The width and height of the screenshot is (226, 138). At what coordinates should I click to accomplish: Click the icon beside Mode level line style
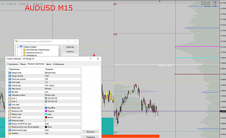click(x=10, y=130)
